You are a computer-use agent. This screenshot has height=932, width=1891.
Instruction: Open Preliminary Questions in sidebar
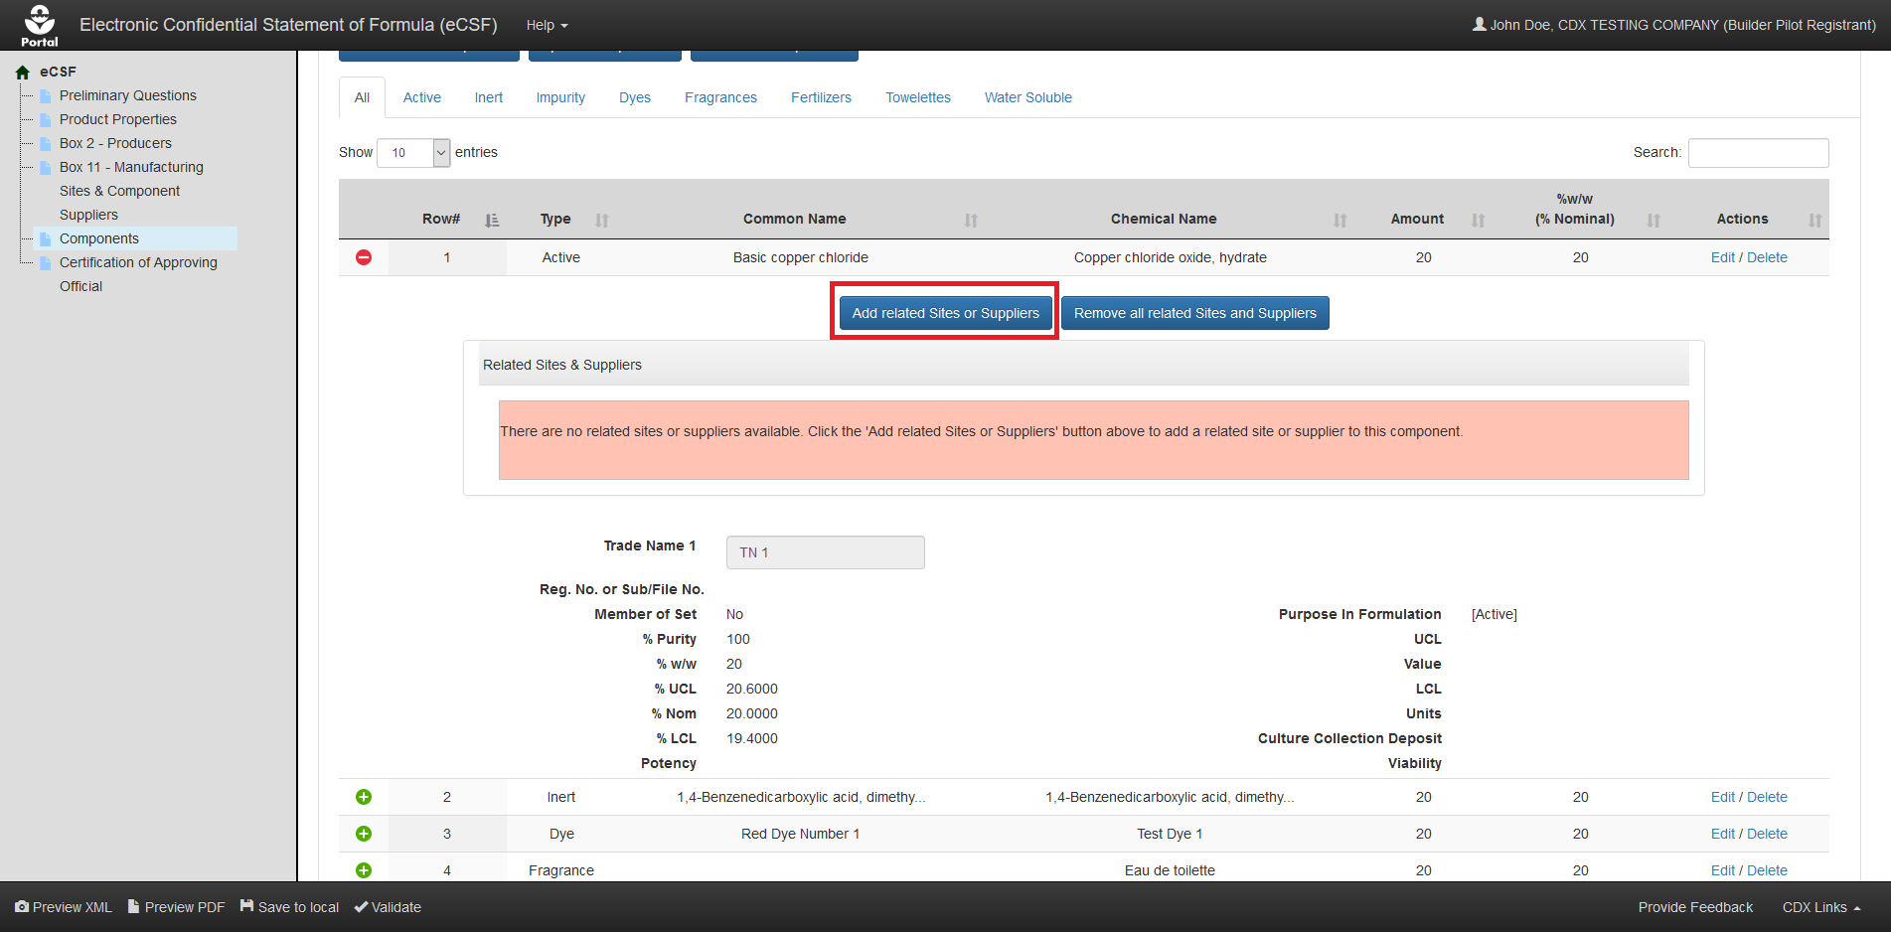(128, 95)
